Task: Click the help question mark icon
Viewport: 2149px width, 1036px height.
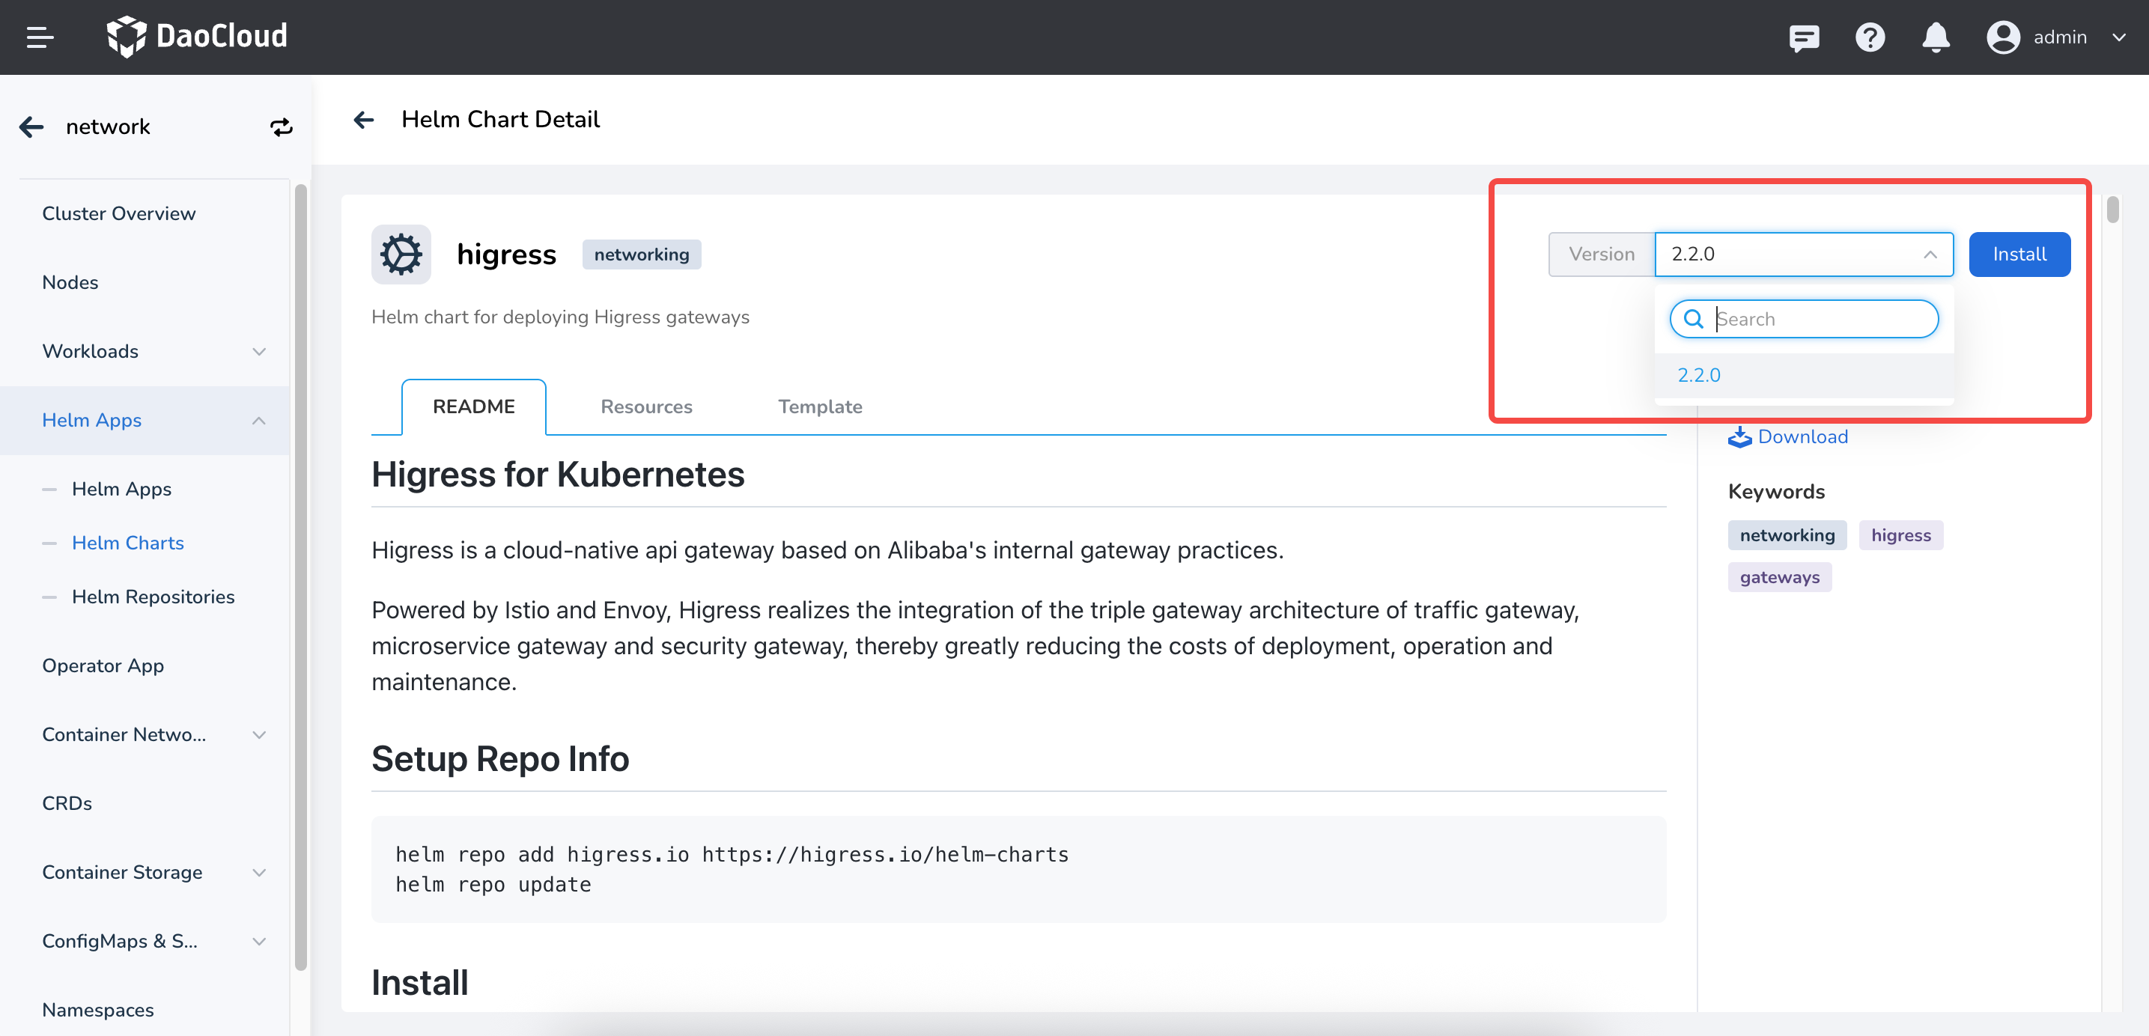Action: pos(1870,37)
